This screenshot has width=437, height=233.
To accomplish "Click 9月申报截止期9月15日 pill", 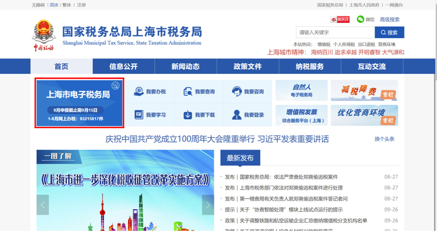I will coord(76,110).
